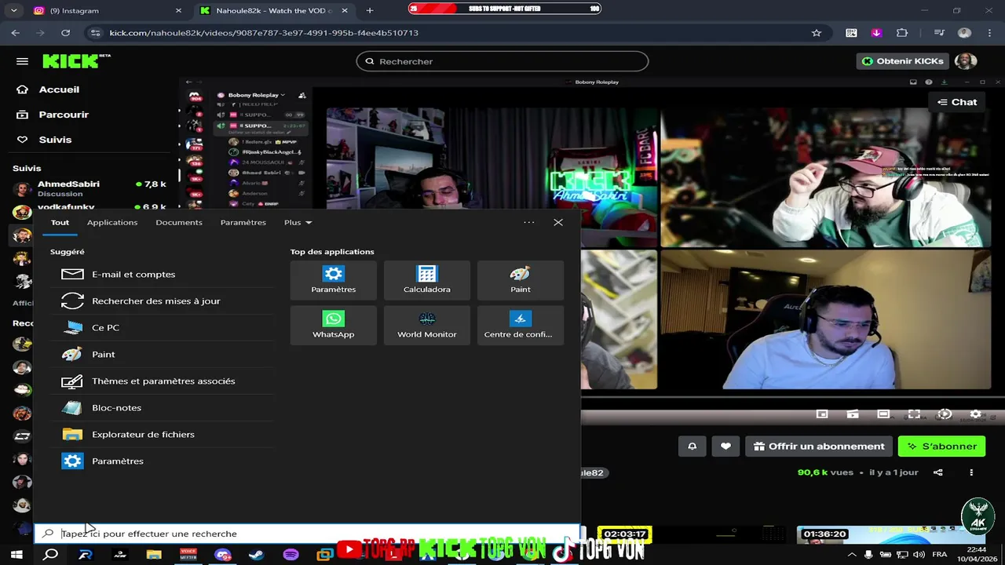The height and width of the screenshot is (565, 1005).
Task: Launch WhatsApp from the search panel
Action: [333, 325]
